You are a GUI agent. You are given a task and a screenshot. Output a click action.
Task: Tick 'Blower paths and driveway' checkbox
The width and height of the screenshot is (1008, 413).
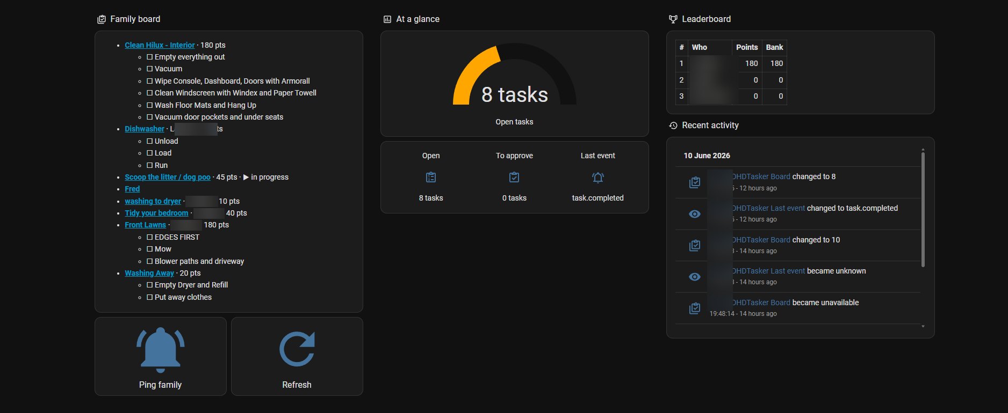(x=150, y=261)
